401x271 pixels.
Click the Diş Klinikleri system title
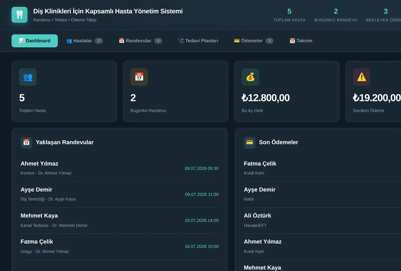[108, 11]
